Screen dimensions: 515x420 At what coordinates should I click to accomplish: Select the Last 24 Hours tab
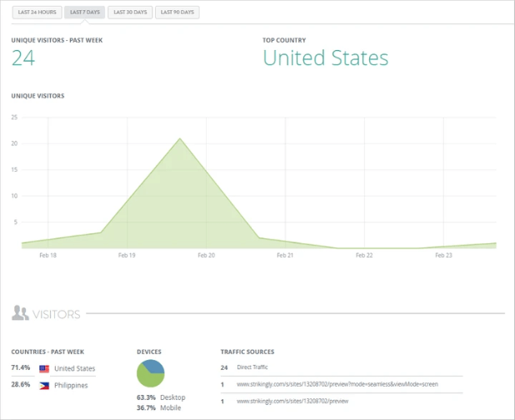pyautogui.click(x=36, y=12)
